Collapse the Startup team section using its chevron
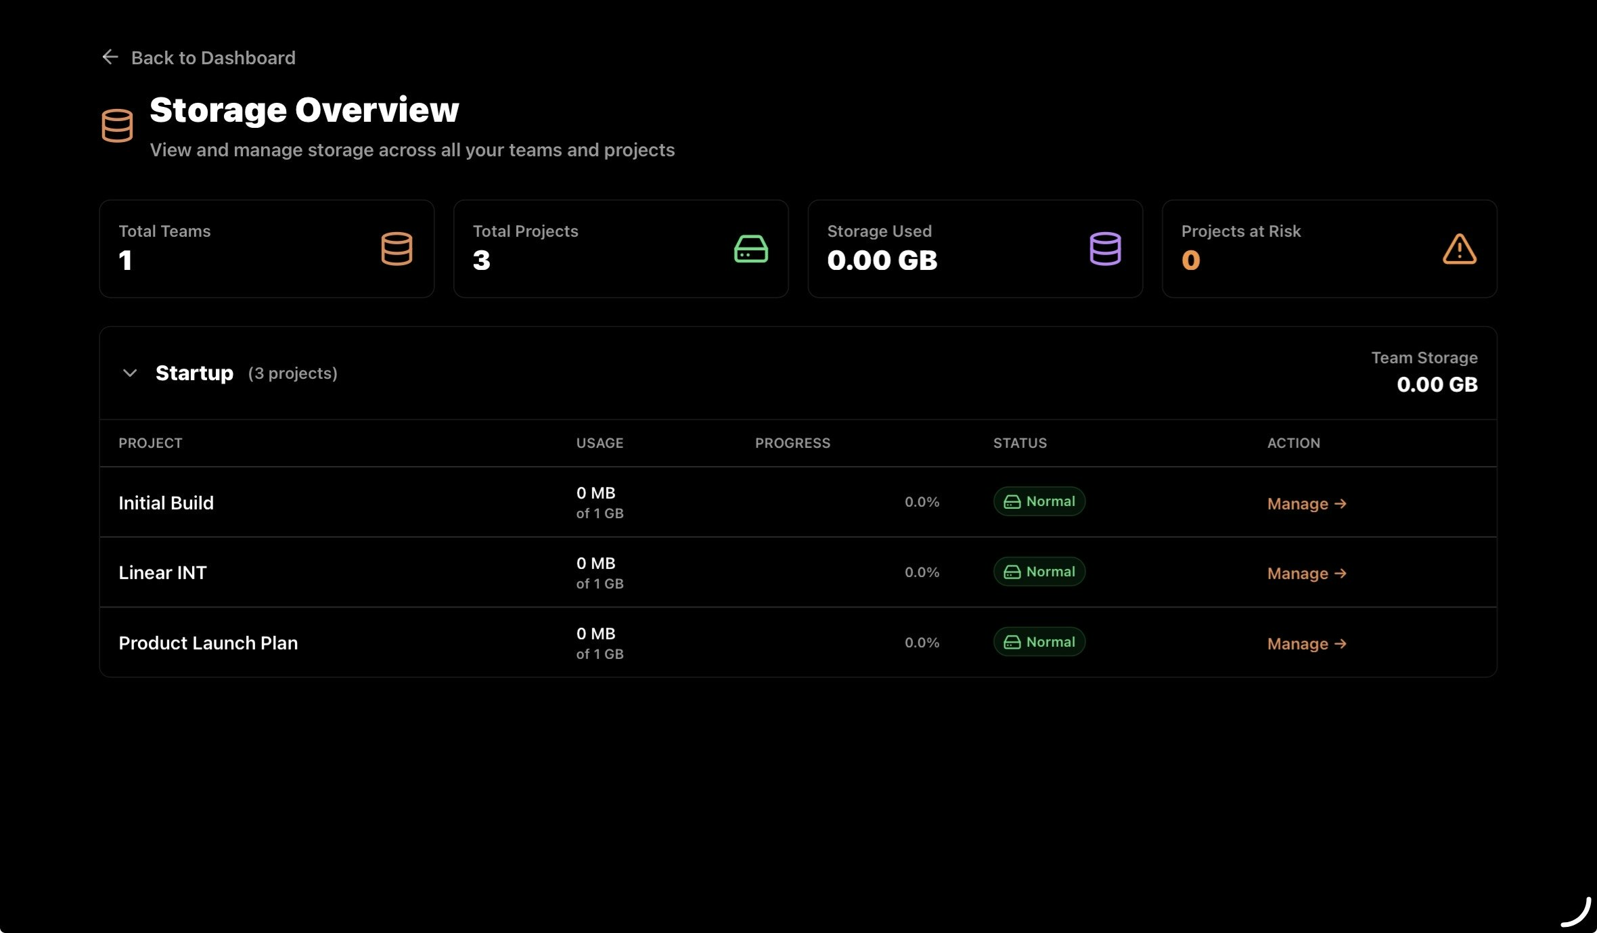Image resolution: width=1597 pixels, height=933 pixels. click(131, 373)
